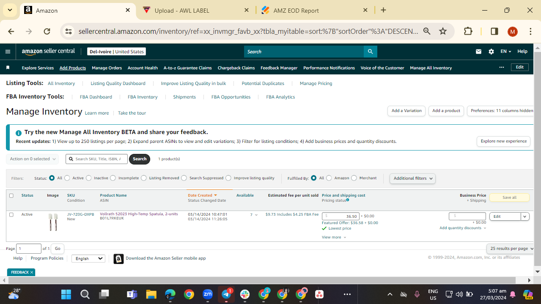This screenshot has height=304, width=541.
Task: Open FBA Inventory tool link
Action: tap(143, 97)
